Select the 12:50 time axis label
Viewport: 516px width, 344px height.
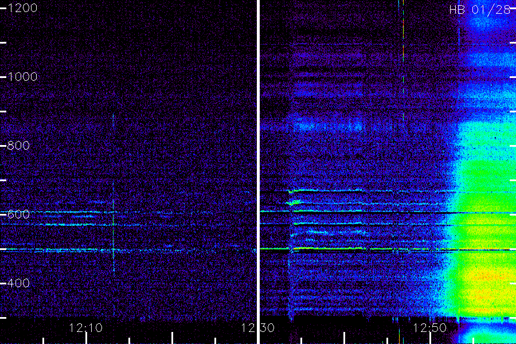[x=430, y=328]
